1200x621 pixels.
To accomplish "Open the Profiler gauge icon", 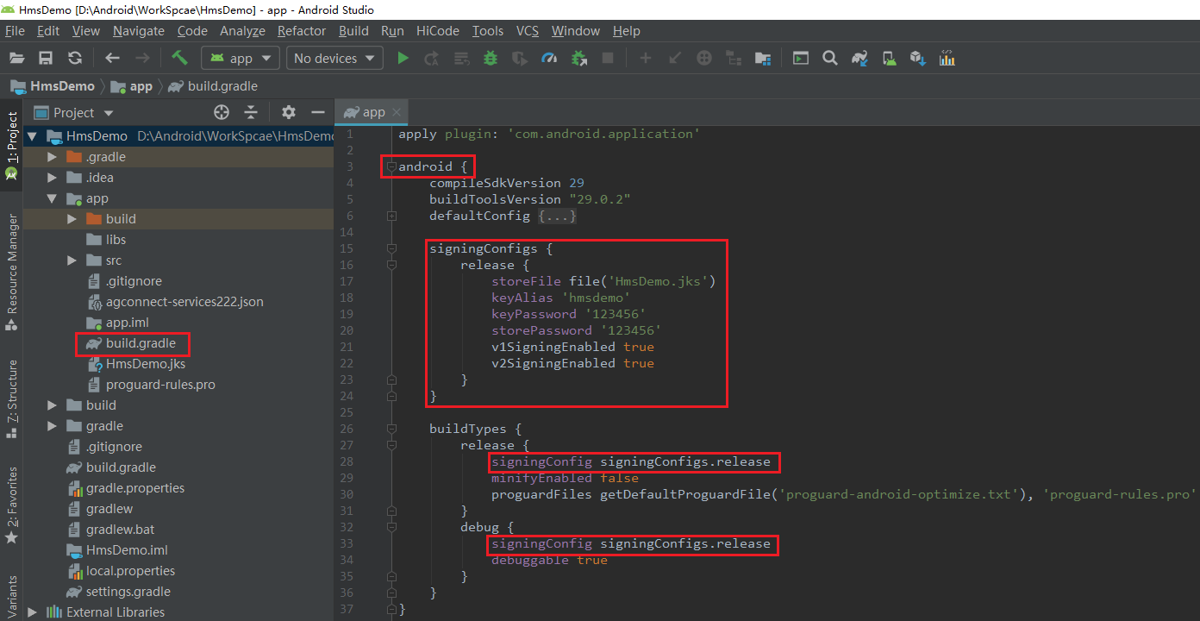I will (549, 58).
